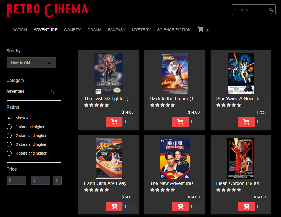
Task: Click the Free! price on Star Wars
Action: click(x=261, y=112)
